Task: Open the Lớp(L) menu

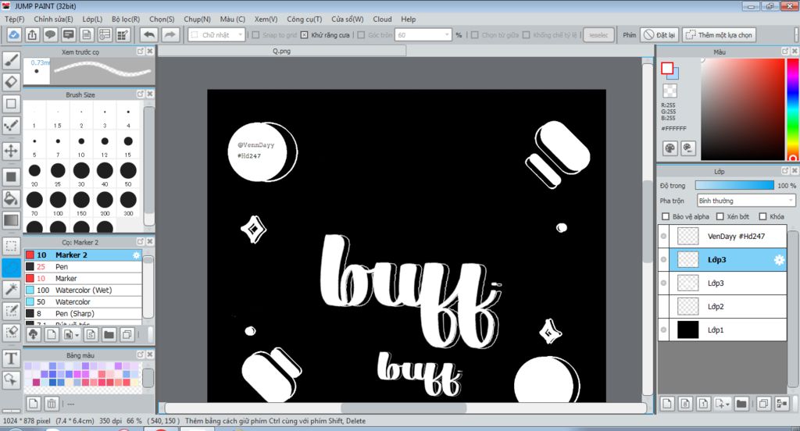Action: point(92,19)
